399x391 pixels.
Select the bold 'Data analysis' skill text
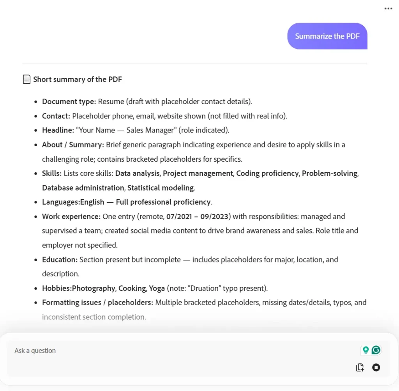pos(137,173)
